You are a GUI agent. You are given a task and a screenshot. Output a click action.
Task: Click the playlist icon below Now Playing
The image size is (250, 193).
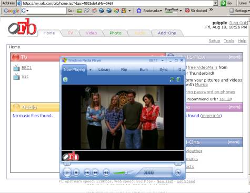(x=65, y=79)
